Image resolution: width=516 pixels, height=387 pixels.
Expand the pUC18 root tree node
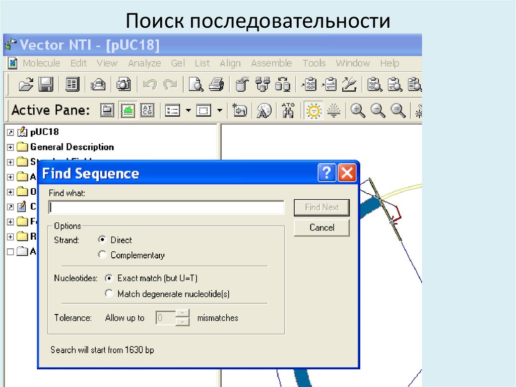pyautogui.click(x=11, y=132)
